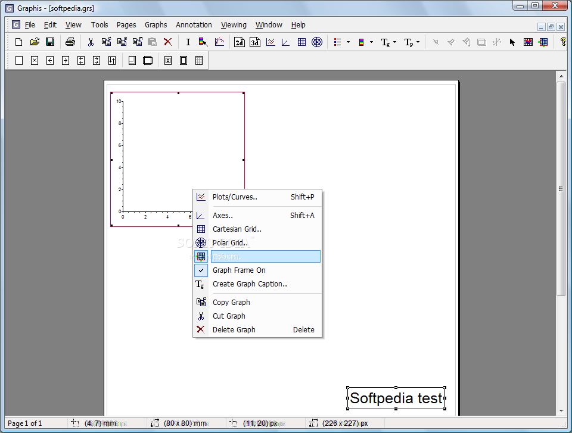Click the empty page icon in second toolbar row
Viewport: 572px width, 433px height.
tap(19, 61)
